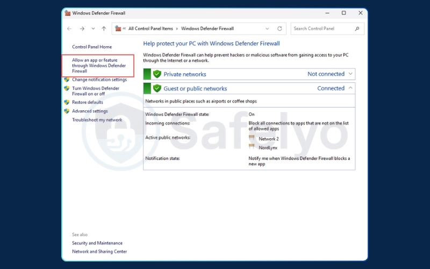Click the Not connected status text
This screenshot has width=430, height=269.
click(x=326, y=74)
